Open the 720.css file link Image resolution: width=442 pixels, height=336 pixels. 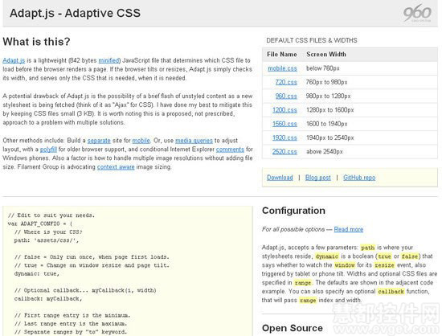pyautogui.click(x=286, y=82)
